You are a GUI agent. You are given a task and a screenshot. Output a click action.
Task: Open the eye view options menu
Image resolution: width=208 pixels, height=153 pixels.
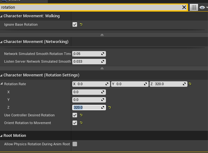coord(203,7)
